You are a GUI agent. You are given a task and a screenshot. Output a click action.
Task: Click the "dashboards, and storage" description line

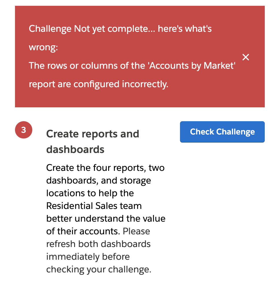pyautogui.click(x=98, y=180)
